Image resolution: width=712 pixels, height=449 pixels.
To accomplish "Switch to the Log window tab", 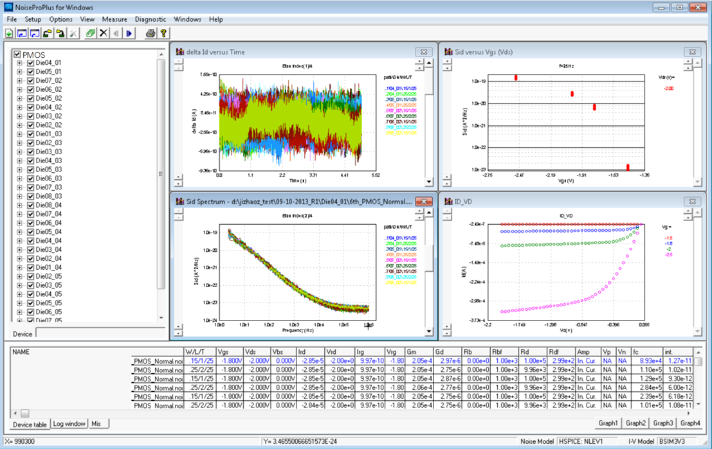I will [69, 424].
